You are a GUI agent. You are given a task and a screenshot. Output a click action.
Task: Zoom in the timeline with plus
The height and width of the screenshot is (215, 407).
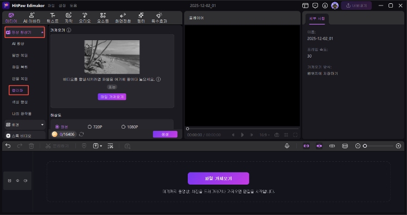(398, 146)
